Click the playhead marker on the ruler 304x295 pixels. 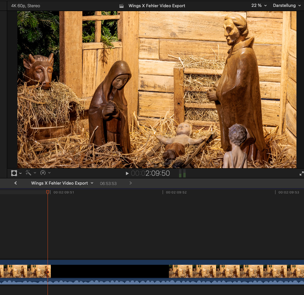click(x=48, y=192)
